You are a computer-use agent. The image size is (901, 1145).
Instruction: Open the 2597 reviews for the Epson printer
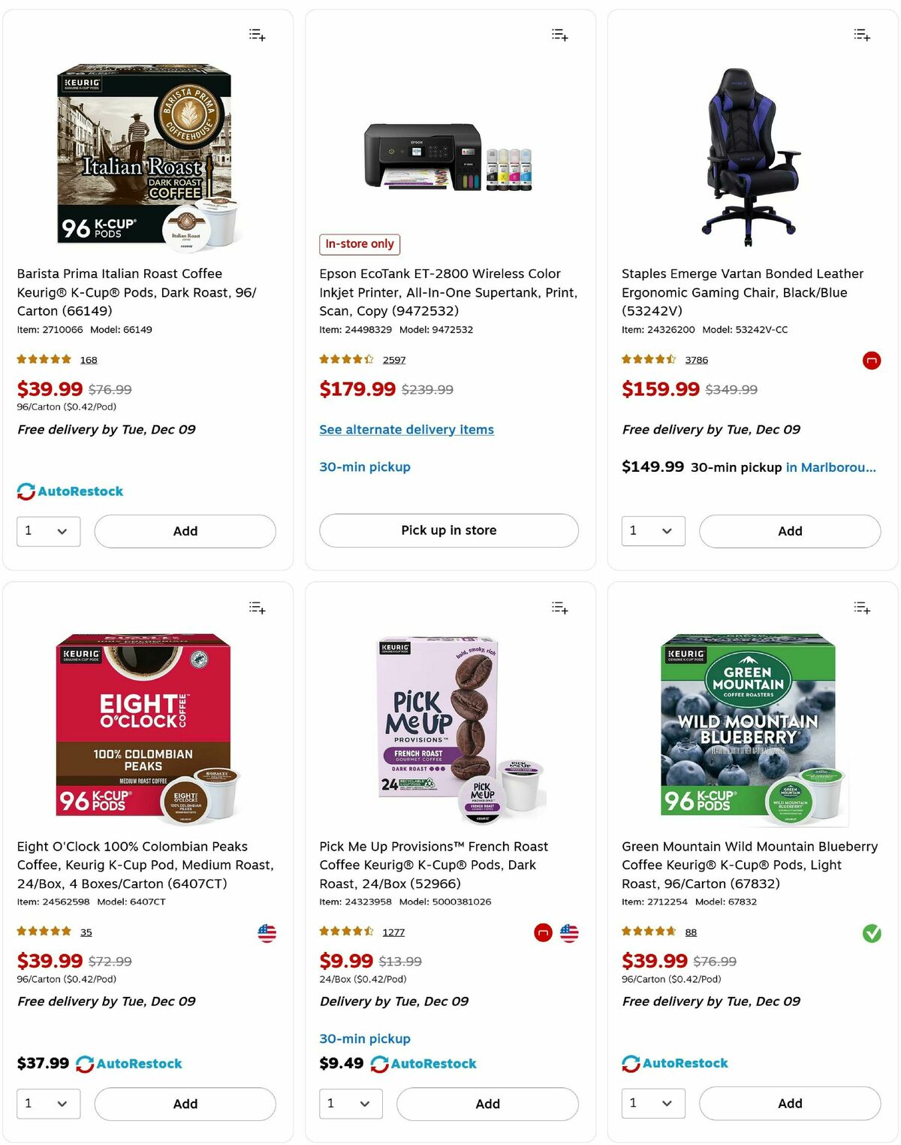pyautogui.click(x=396, y=360)
